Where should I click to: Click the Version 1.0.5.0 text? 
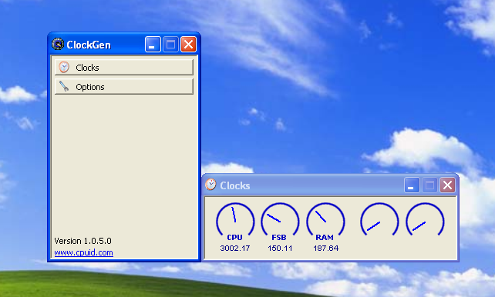click(82, 241)
